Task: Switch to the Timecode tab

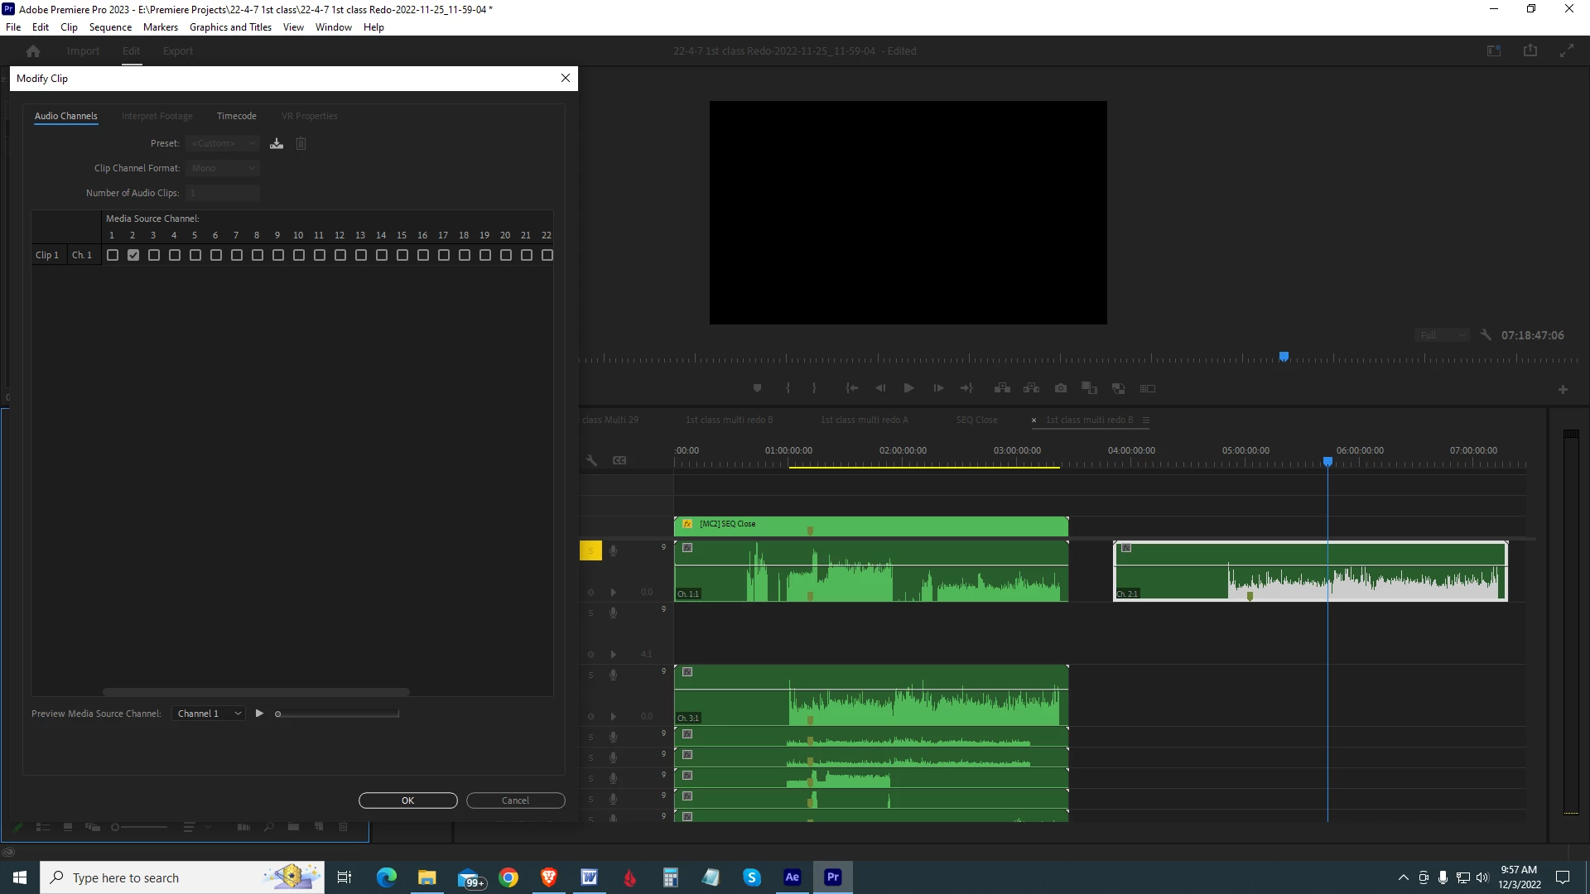Action: click(x=236, y=116)
